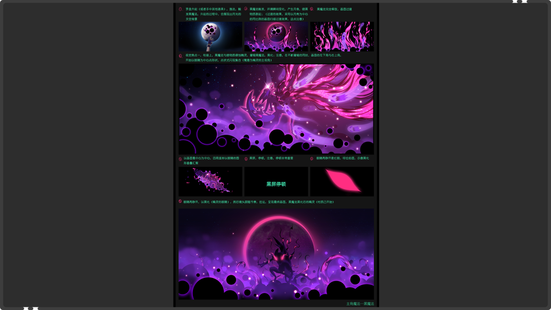The image size is (551, 310).
Task: Select the purple shattered fragment thumbnail
Action: click(x=210, y=182)
